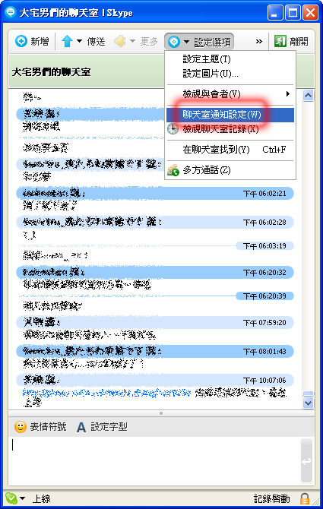Click timestamp 下午 10:07:06
The image size is (323, 509).
pyautogui.click(x=264, y=380)
